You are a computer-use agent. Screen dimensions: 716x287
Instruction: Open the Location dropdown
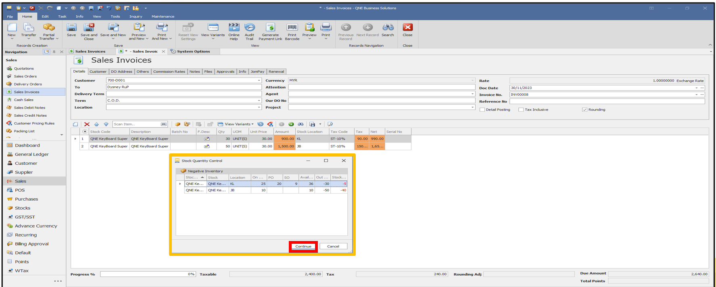[x=259, y=107]
